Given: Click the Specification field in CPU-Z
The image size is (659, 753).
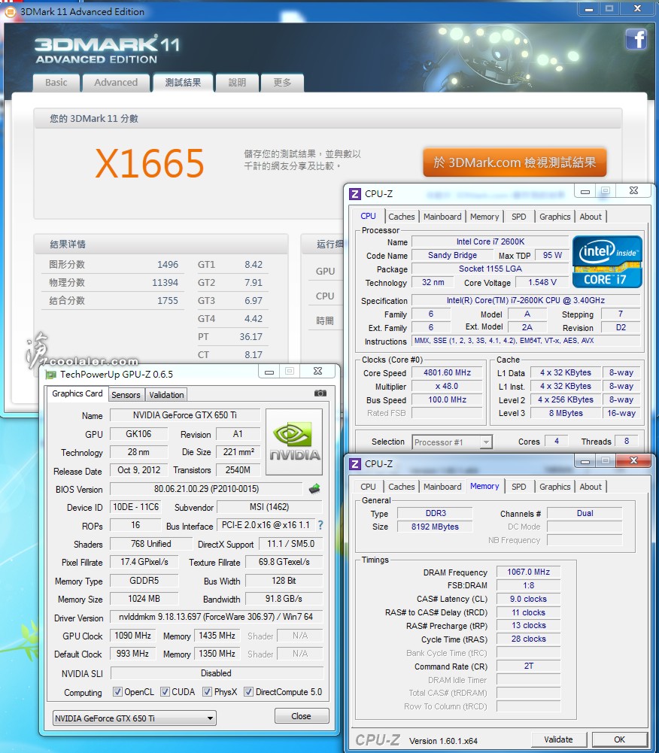Looking at the screenshot, I should (526, 300).
